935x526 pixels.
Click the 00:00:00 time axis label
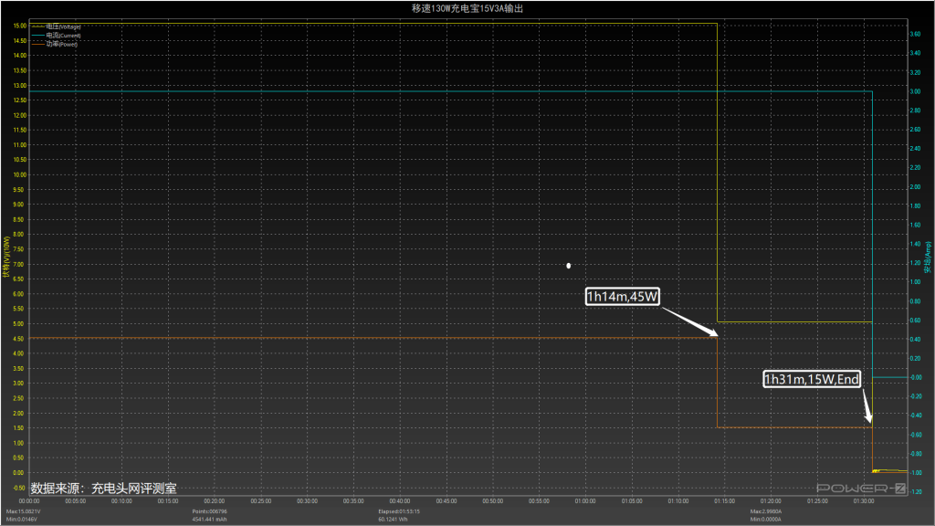tap(29, 501)
